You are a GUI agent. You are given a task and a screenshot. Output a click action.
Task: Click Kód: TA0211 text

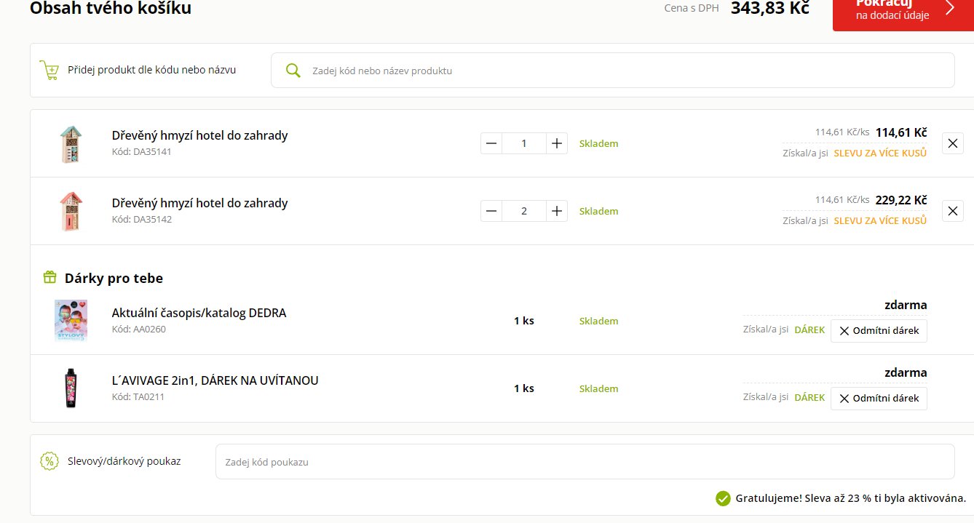click(138, 397)
